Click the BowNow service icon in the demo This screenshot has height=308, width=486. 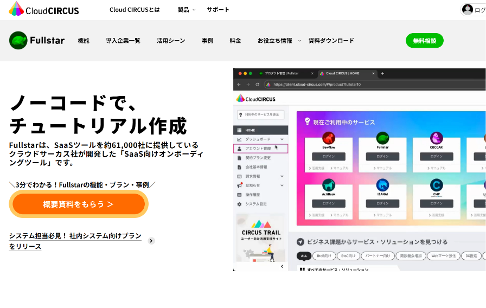[x=328, y=138]
